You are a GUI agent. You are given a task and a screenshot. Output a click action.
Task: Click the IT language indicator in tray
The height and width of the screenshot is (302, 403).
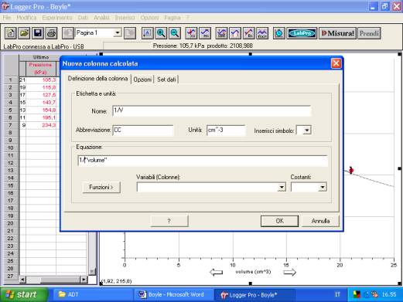click(337, 294)
